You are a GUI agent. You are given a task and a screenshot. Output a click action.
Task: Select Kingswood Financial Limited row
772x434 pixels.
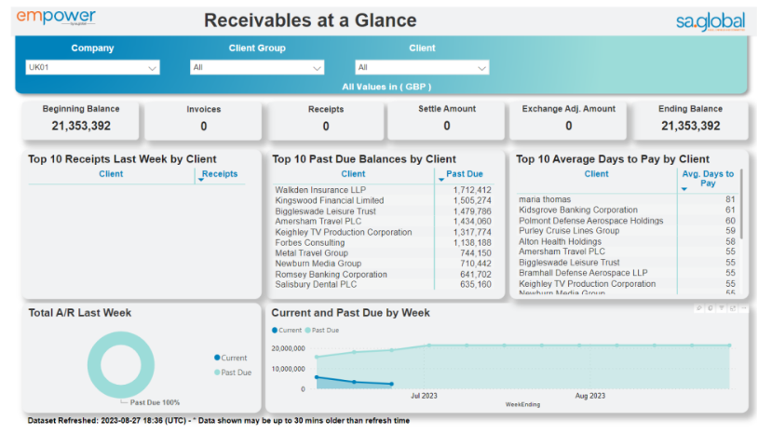click(383, 200)
